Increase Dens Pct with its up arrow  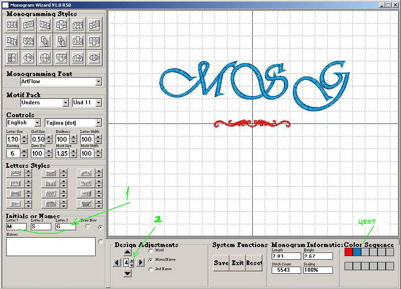[49, 151]
